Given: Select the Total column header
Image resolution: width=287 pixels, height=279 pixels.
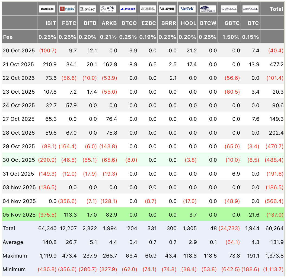Looking at the screenshot, I should point(276,9).
